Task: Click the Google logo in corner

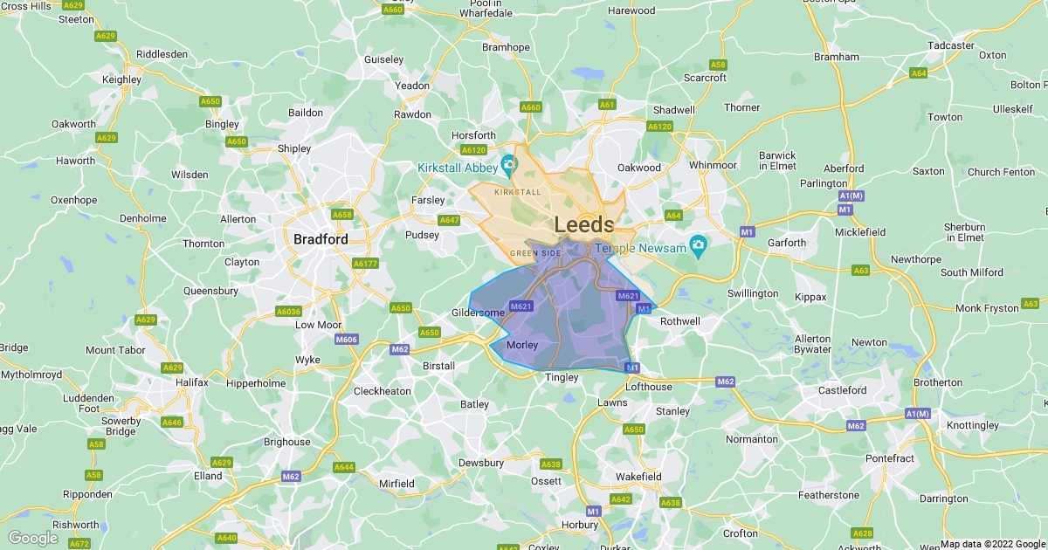Action: coord(32,538)
